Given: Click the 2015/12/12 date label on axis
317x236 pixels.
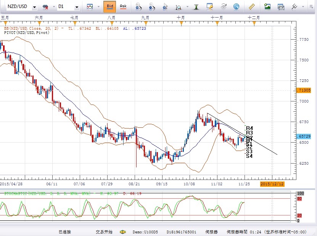Looking at the screenshot, I should tap(272, 184).
